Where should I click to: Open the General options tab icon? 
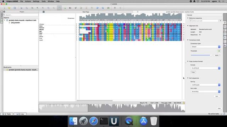click(225, 23)
